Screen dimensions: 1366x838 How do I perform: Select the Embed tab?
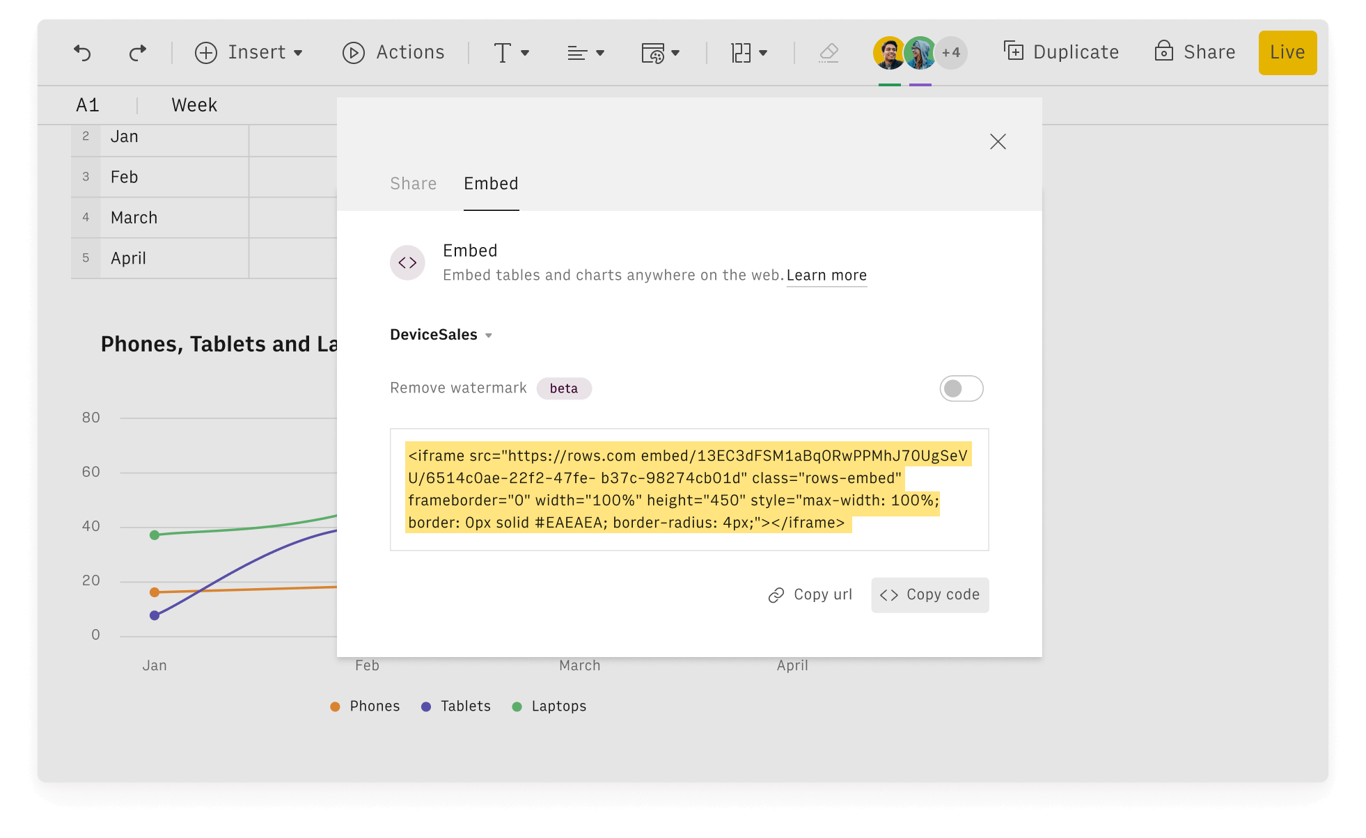click(491, 184)
